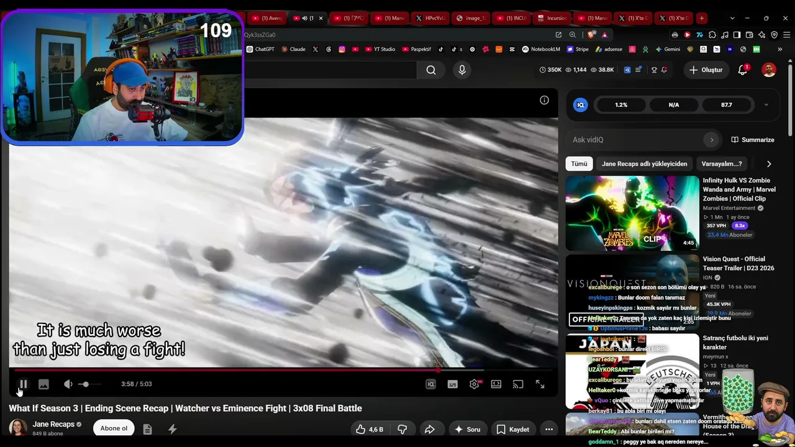Open the Claude bookmark
Viewport: 795px width, 447px height.
pyautogui.click(x=293, y=49)
